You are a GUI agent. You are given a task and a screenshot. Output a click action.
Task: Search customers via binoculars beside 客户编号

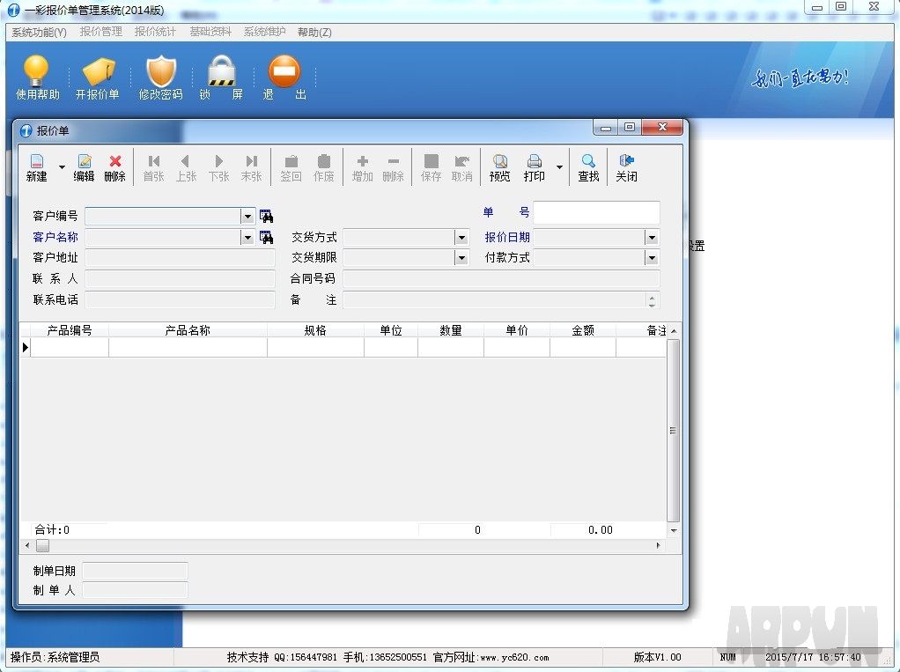(x=266, y=217)
